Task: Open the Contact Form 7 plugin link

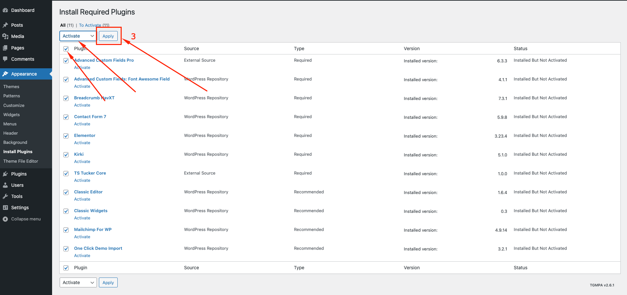Action: tap(90, 116)
